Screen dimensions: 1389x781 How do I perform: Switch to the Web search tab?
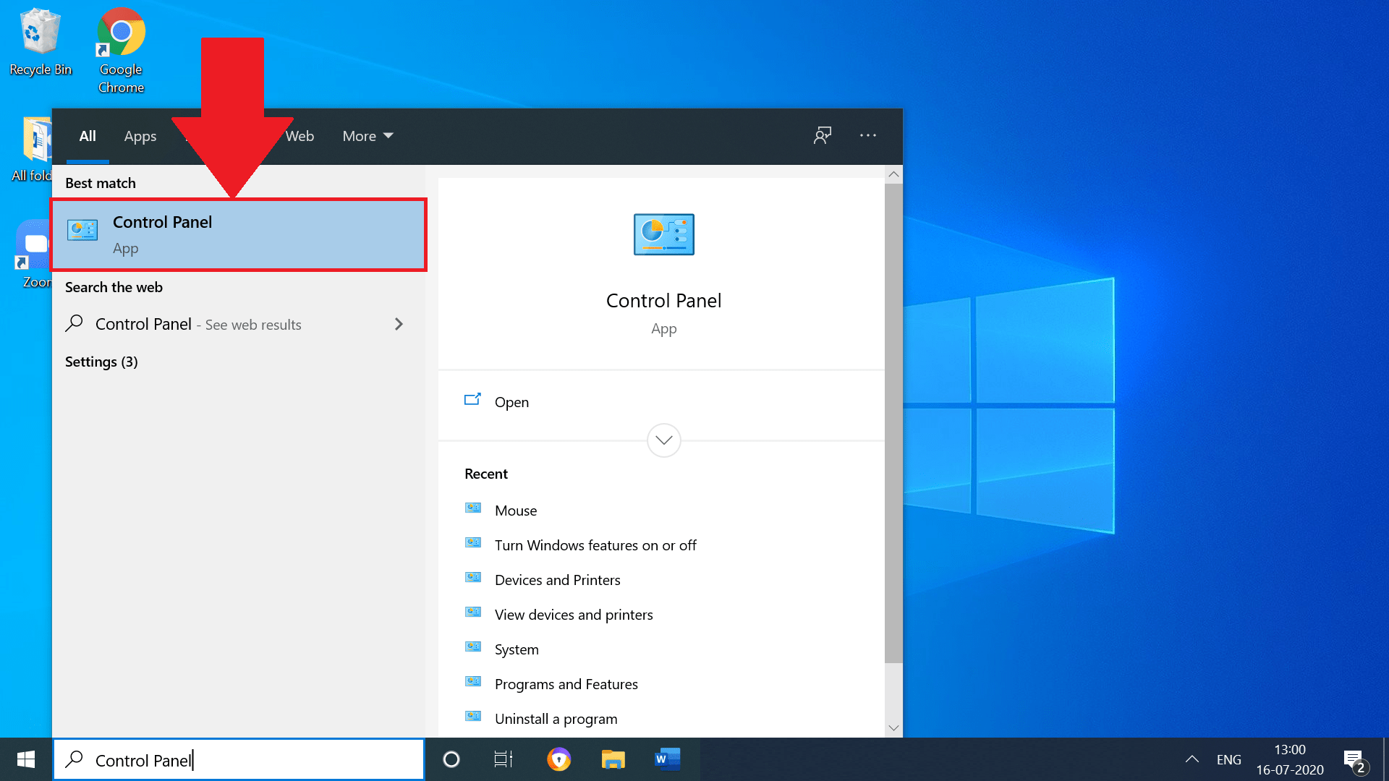pyautogui.click(x=300, y=136)
